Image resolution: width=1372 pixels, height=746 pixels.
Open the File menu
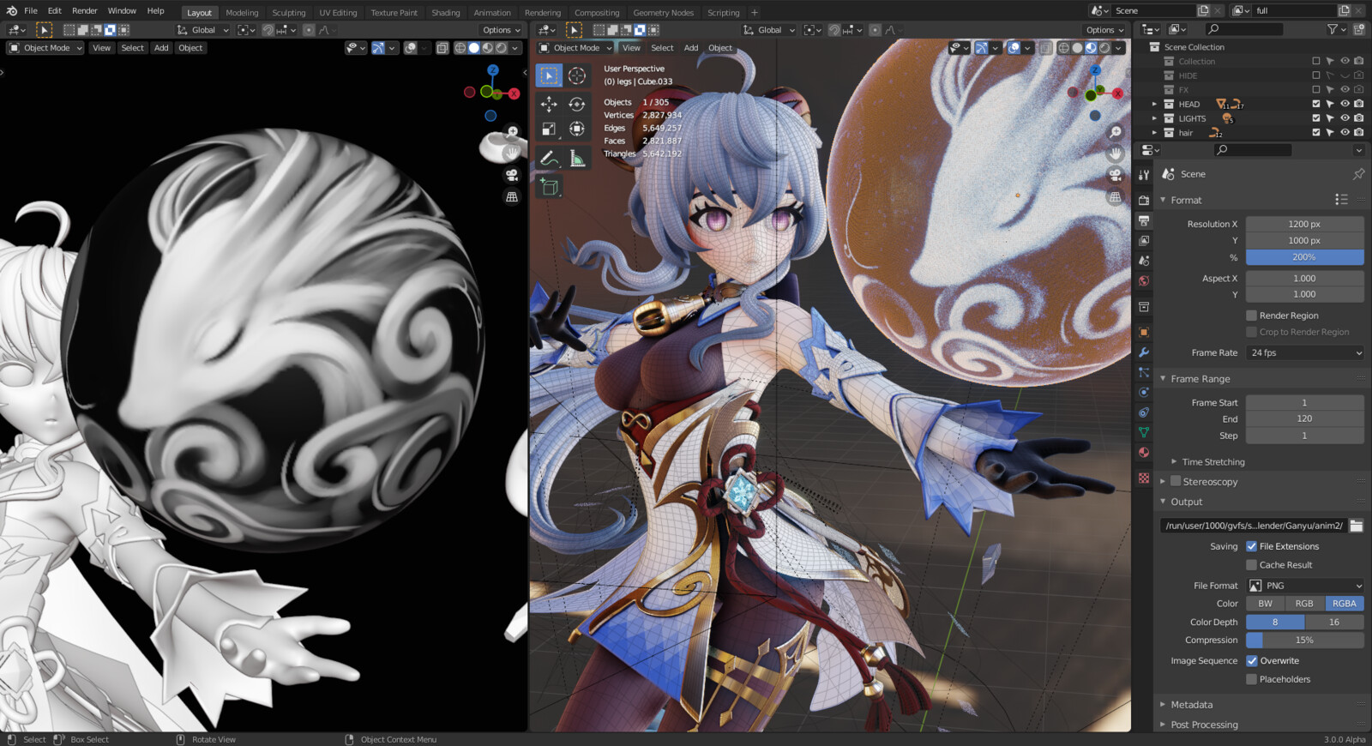pos(31,11)
